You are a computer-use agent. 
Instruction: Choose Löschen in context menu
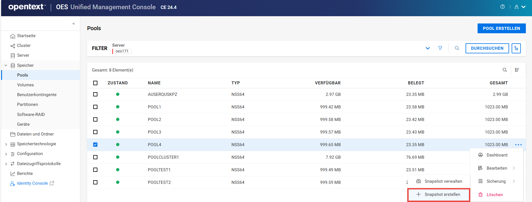pyautogui.click(x=494, y=195)
